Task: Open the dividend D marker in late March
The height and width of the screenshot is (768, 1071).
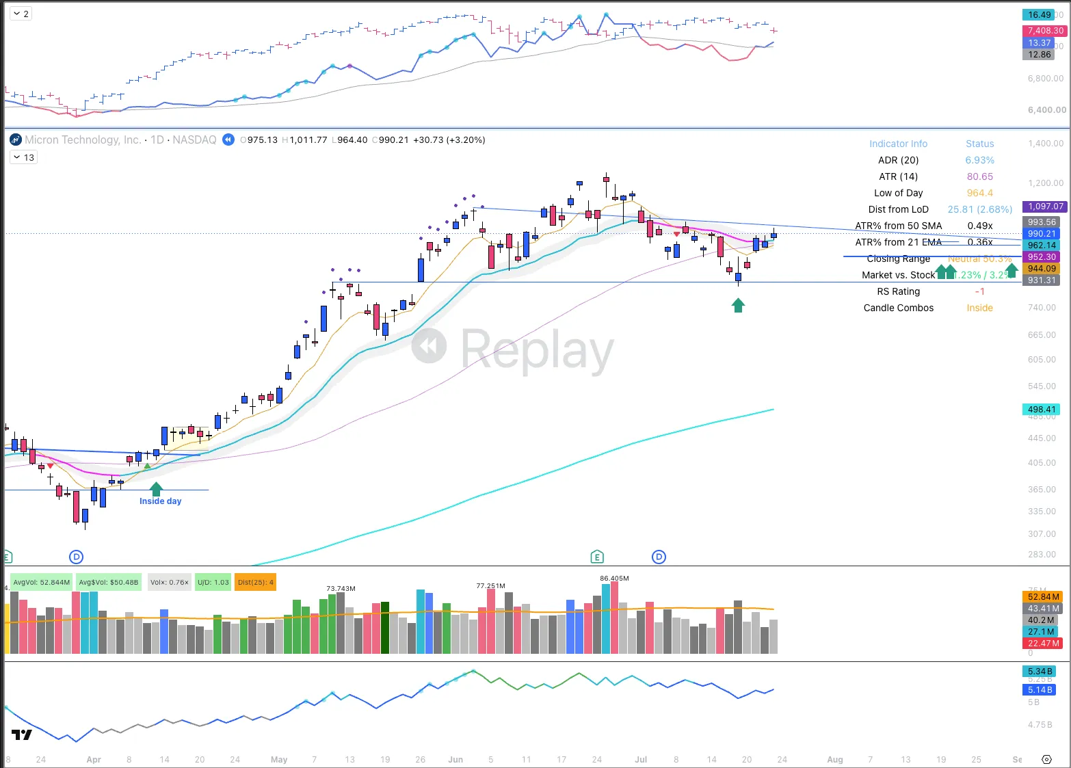Action: (76, 557)
